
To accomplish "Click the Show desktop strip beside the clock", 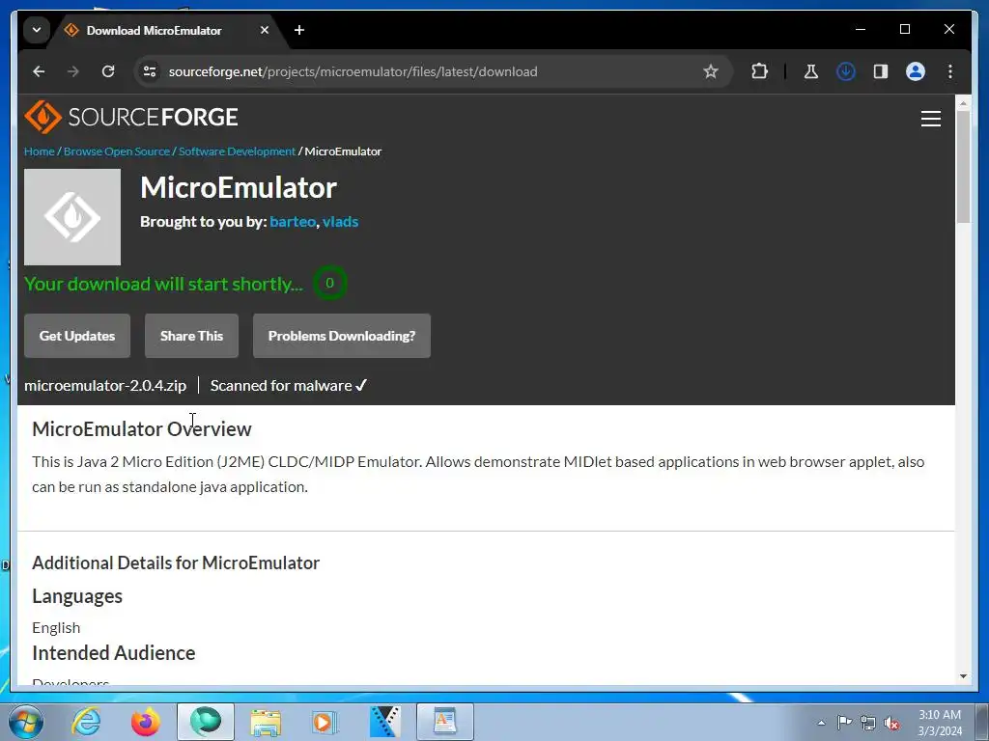I will coord(982,722).
